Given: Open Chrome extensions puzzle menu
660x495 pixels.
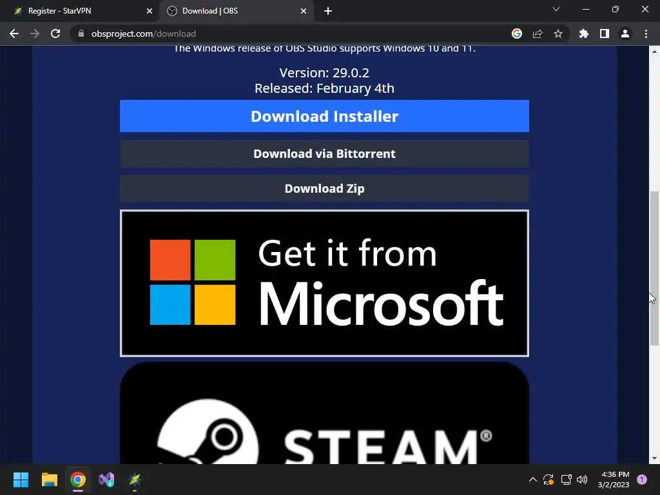Looking at the screenshot, I should [584, 34].
